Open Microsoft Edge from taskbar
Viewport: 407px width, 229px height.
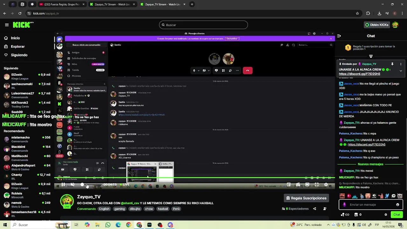point(118,225)
